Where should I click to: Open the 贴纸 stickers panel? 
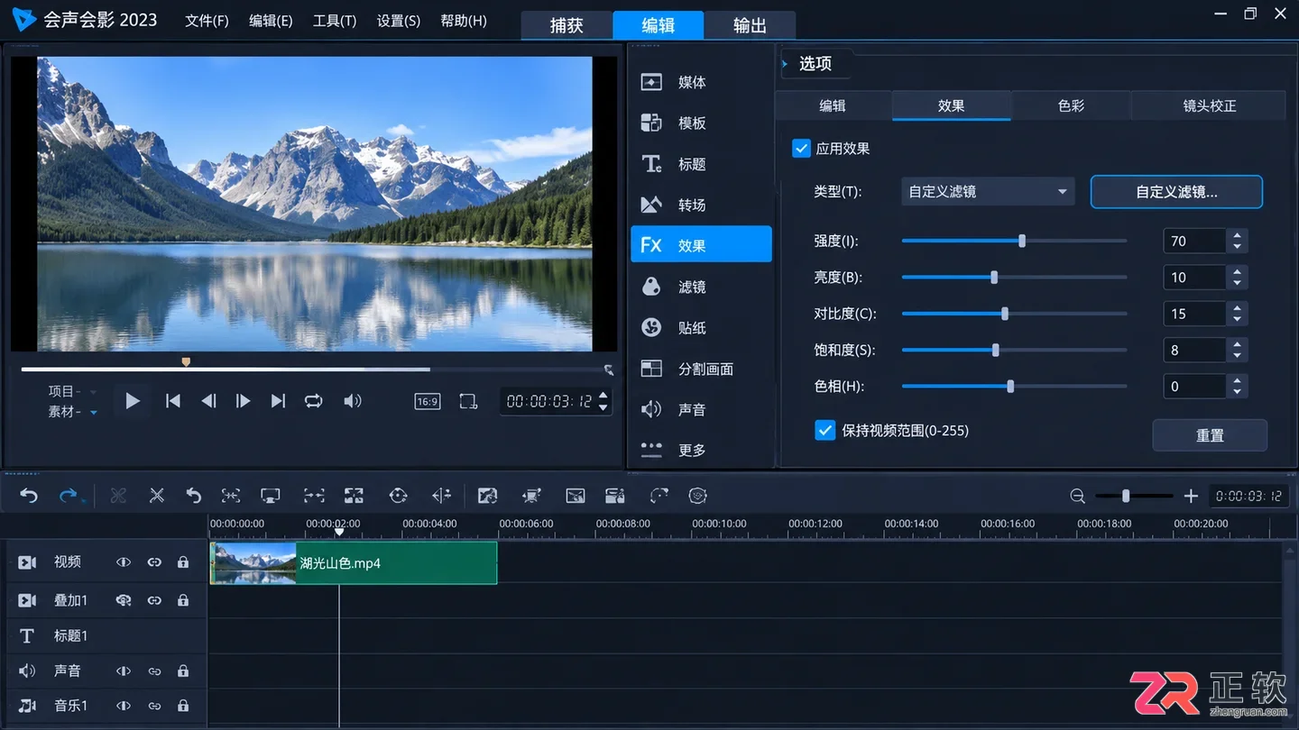[x=701, y=327]
